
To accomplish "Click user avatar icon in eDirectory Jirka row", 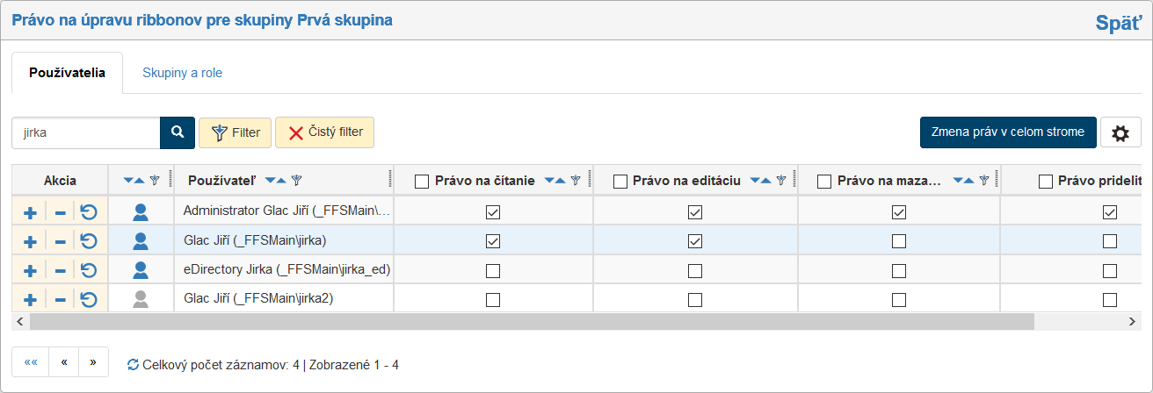I will [141, 270].
